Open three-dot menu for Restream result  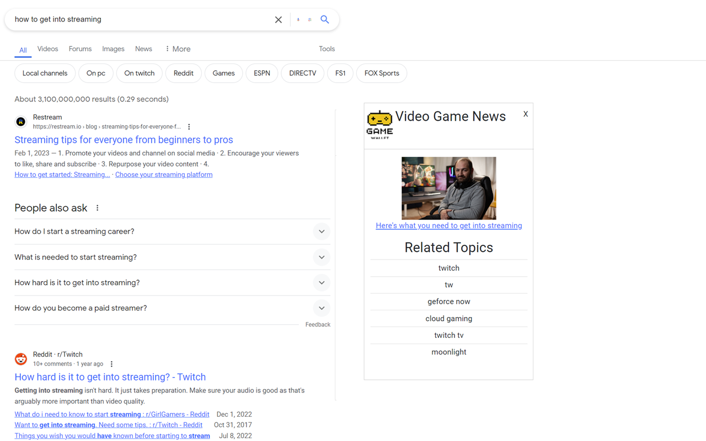click(189, 127)
